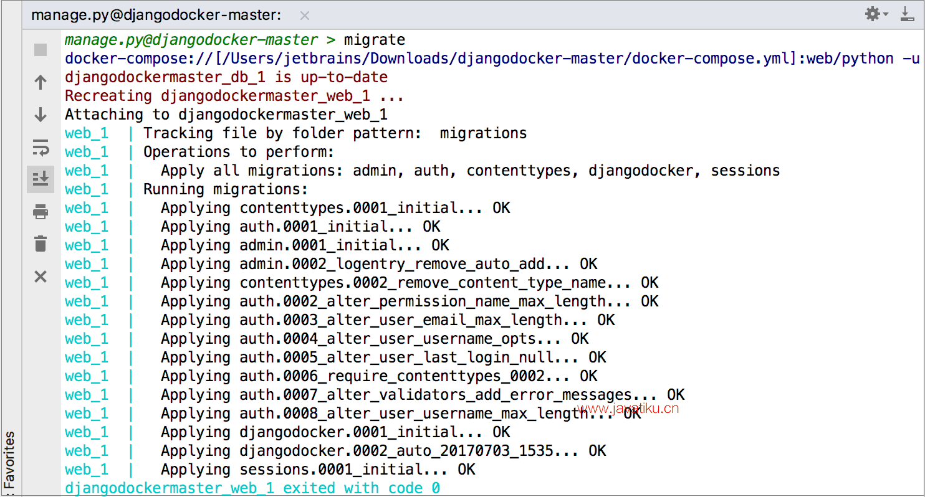Click 'Recreating djangodockermaster_web_1 ...' line
The width and height of the screenshot is (925, 497).
click(x=234, y=96)
